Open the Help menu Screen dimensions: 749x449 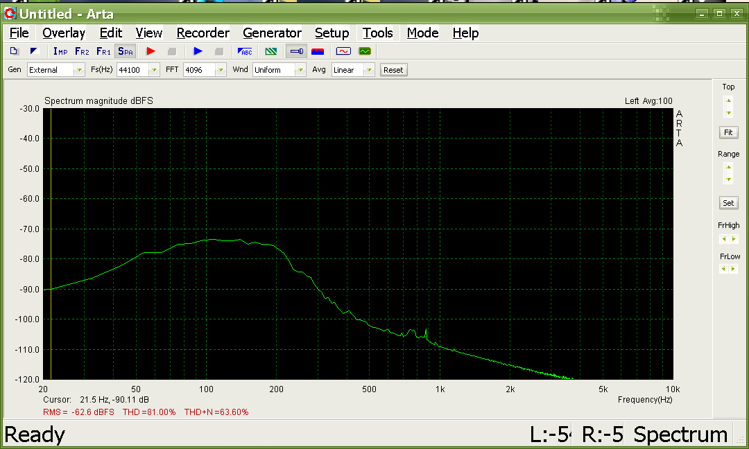pos(465,33)
